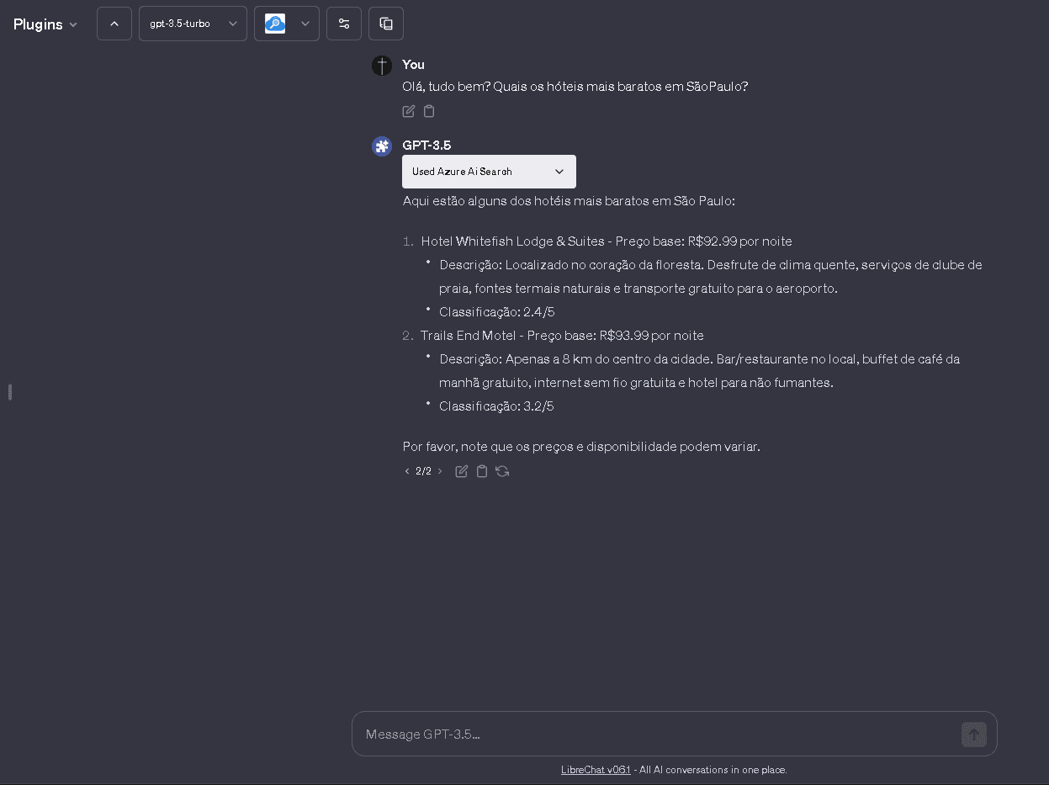Select the edit icon on your message

tap(408, 110)
